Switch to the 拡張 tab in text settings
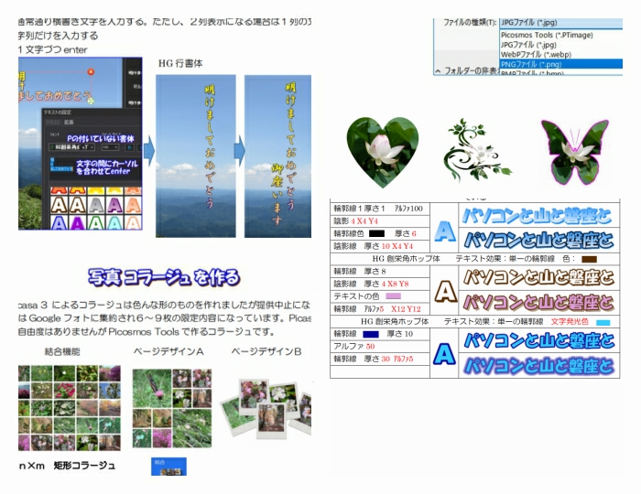The image size is (641, 494). coord(69,121)
